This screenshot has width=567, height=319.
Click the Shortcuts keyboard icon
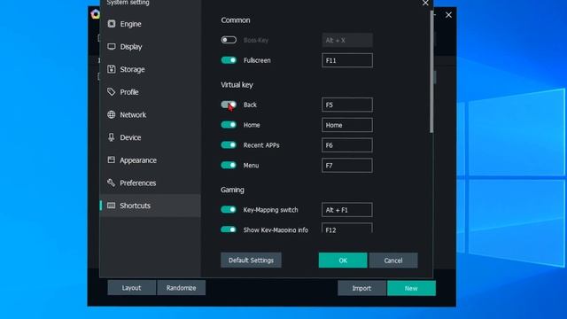coord(112,206)
